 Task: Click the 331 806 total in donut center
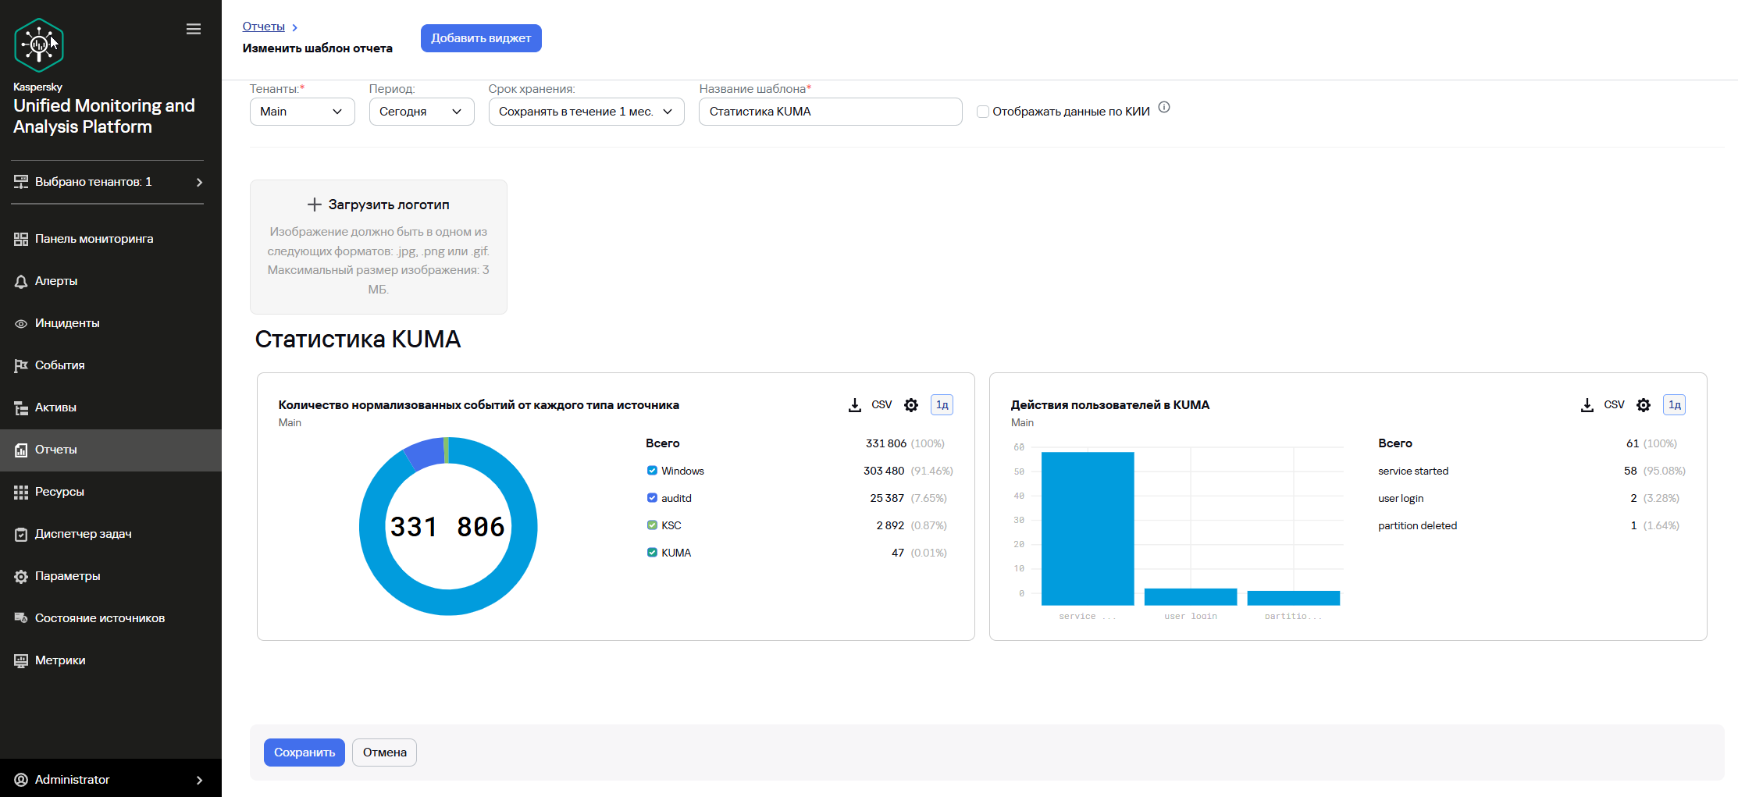[448, 527]
